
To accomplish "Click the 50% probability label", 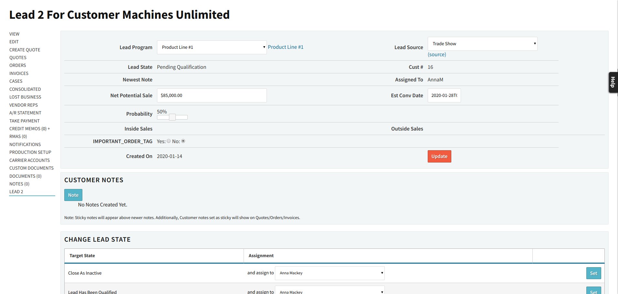I will 162,111.
